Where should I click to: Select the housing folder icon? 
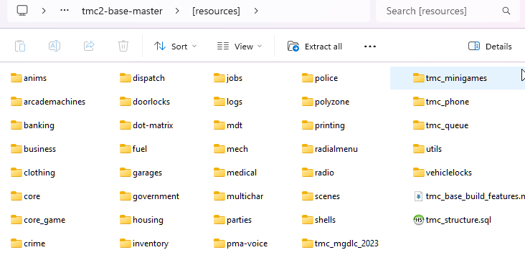click(126, 220)
